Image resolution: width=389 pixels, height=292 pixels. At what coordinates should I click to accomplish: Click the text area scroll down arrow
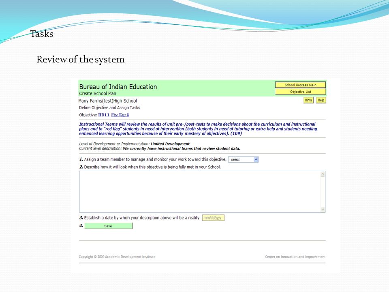(323, 210)
